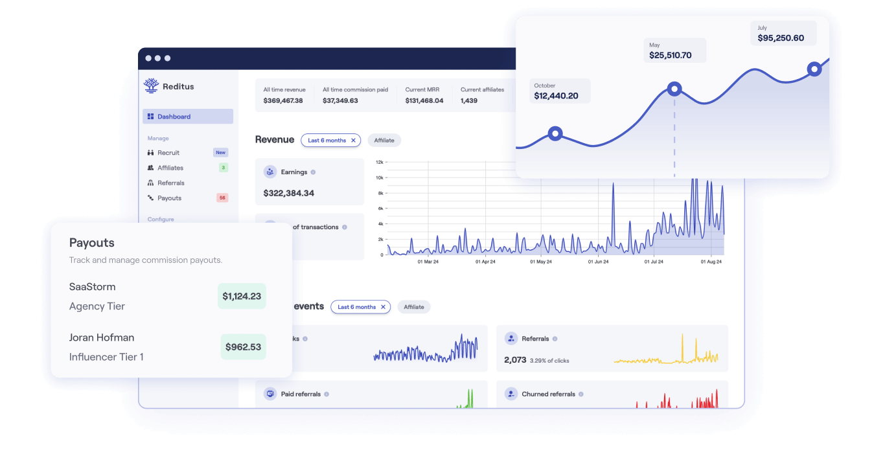Click the info icon next to Earnings
896x454 pixels.
click(x=313, y=172)
